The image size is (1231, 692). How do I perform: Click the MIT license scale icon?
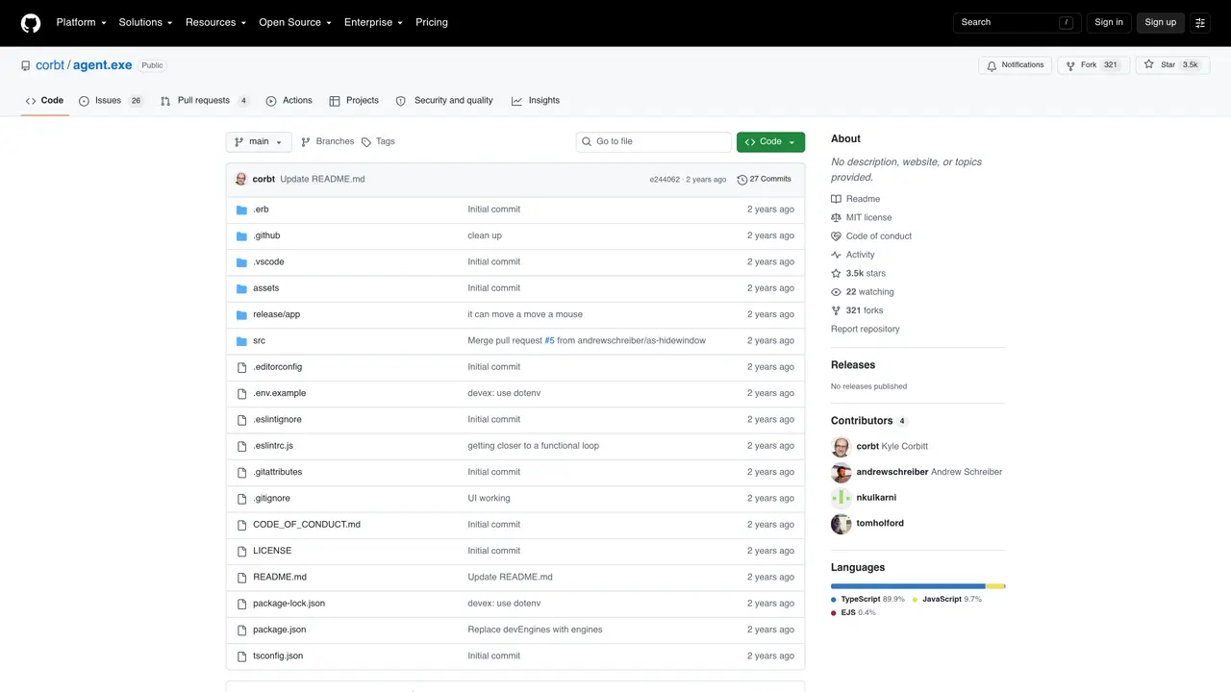click(837, 218)
